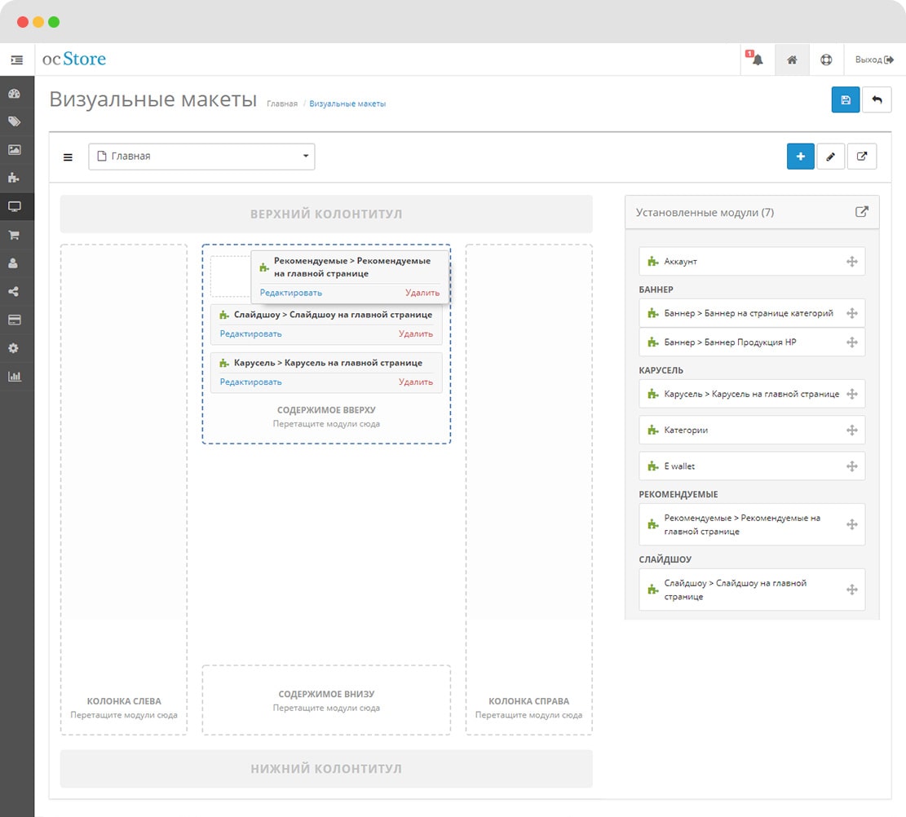Toggle the sidebar menu collapse icon
Viewport: 906px width, 817px height.
[17, 60]
